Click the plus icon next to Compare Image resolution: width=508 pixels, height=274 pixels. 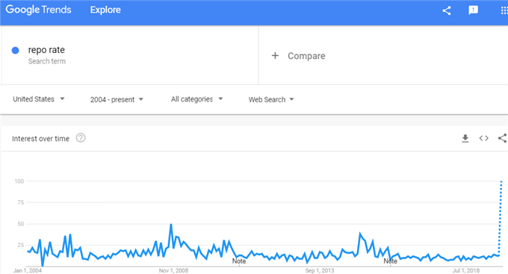coord(275,56)
